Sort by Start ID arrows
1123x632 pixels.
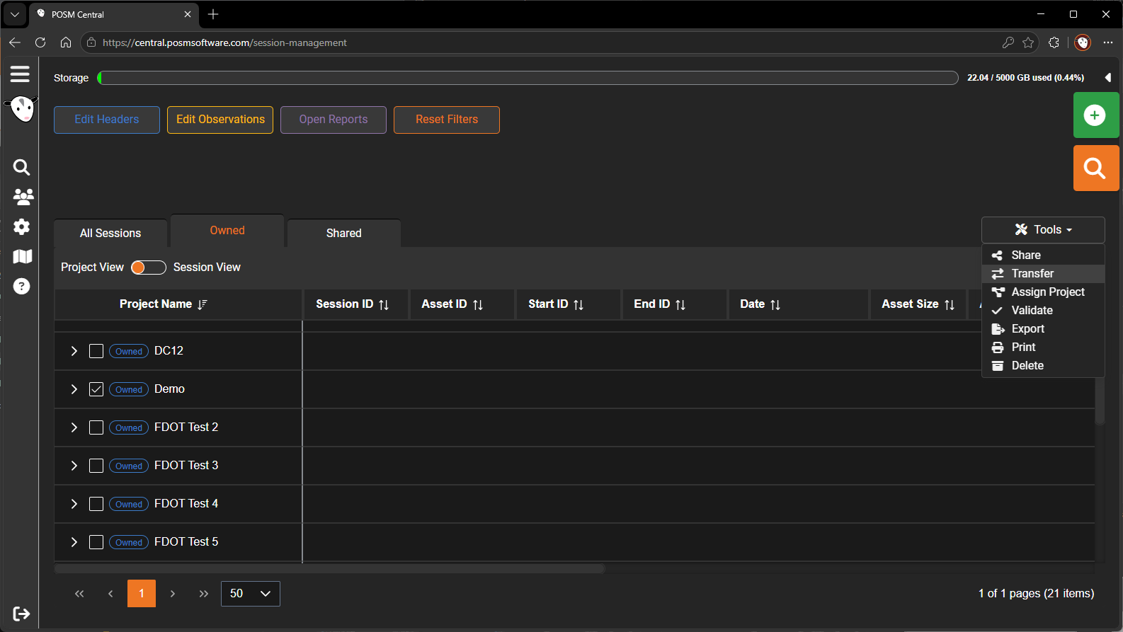click(x=578, y=304)
